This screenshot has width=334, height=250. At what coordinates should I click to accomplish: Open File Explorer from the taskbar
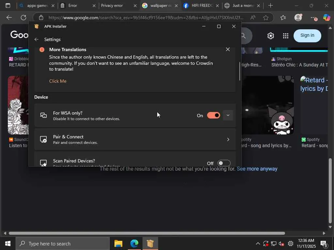(x=118, y=243)
